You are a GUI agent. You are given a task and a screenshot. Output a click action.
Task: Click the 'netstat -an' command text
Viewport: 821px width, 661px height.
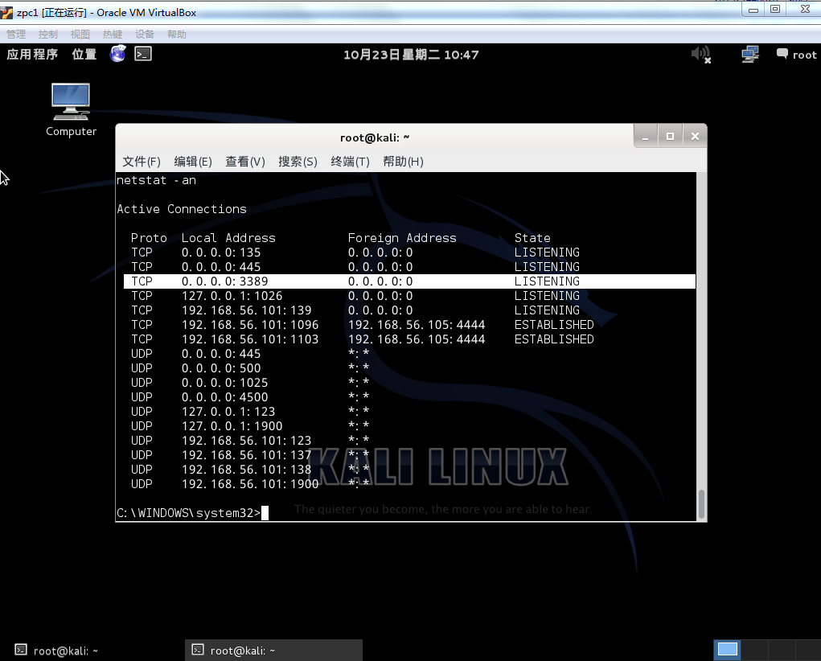point(156,180)
